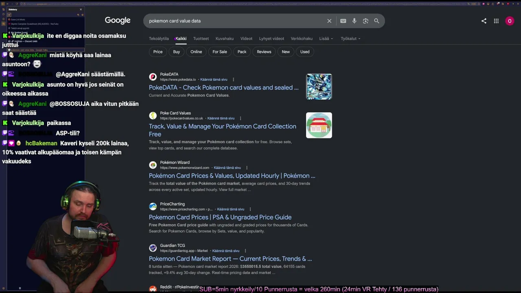
Task: Click the Poke Card Values favicon
Action: click(x=153, y=116)
